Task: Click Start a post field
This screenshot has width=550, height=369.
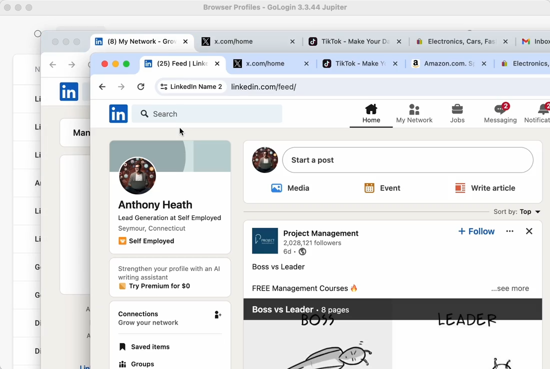Action: 407,160
